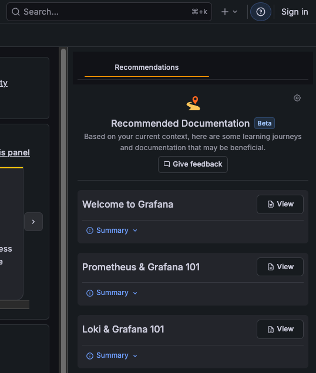Click the underlined 'ty' link text
The height and width of the screenshot is (373, 316).
(4, 83)
